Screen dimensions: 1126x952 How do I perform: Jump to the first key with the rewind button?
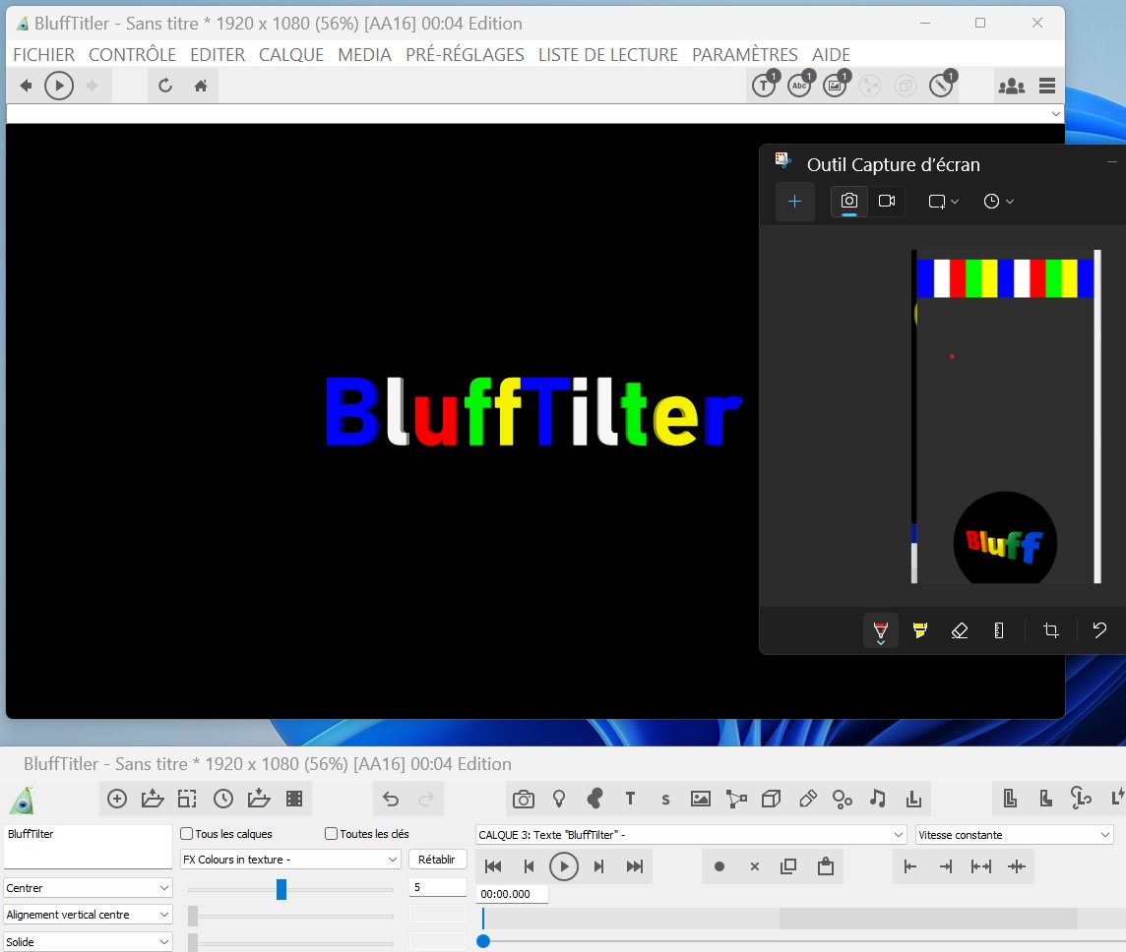[493, 866]
